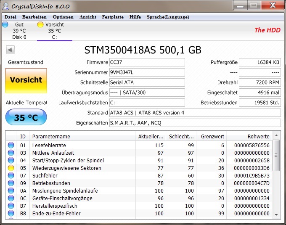This screenshot has height=225, width=286.
Task: Close the CrystalDiskInfo window
Action: coord(273,5)
